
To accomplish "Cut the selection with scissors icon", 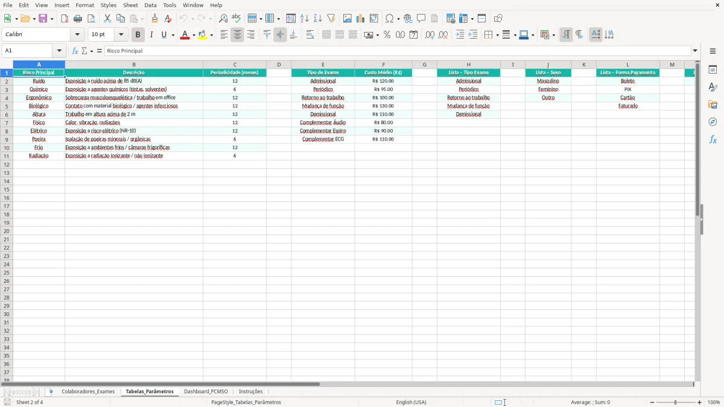I will click(107, 19).
